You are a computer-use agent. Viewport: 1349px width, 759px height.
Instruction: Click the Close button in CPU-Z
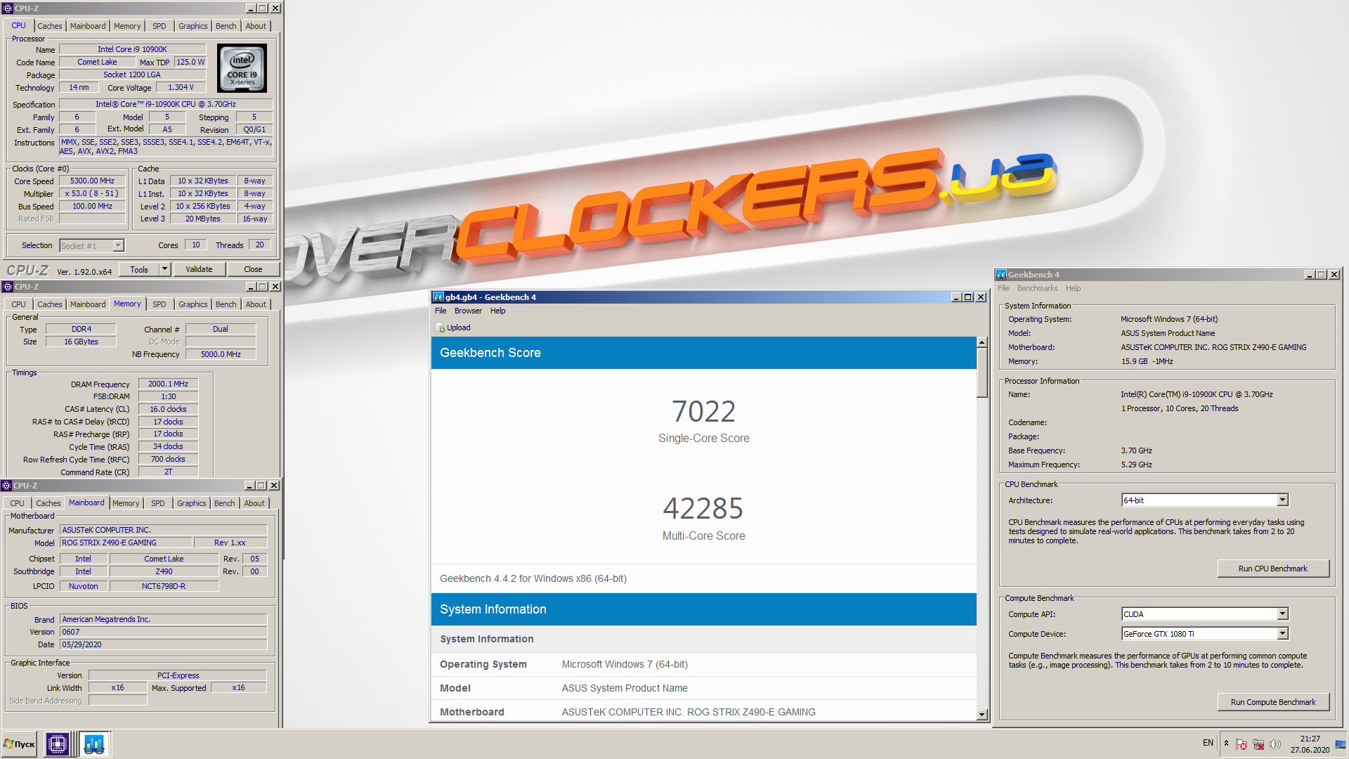coord(253,269)
